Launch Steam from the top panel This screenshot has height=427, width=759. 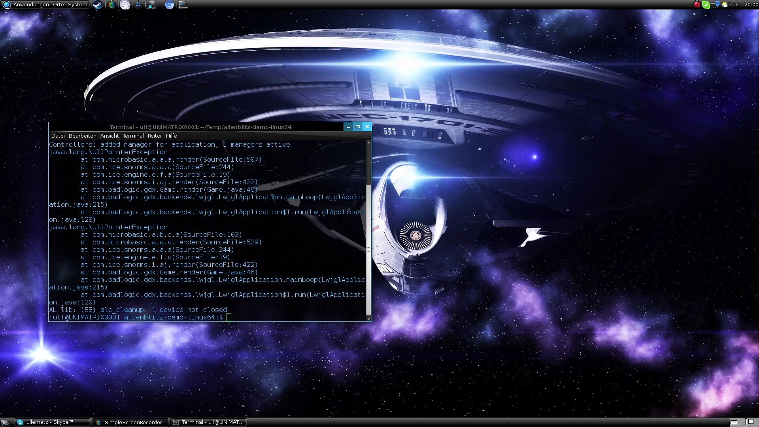97,5
